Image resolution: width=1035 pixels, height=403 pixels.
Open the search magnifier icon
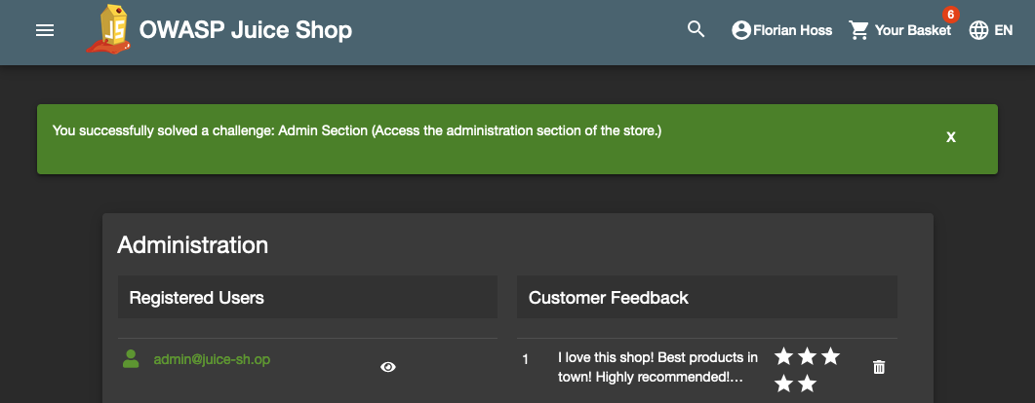(x=696, y=29)
